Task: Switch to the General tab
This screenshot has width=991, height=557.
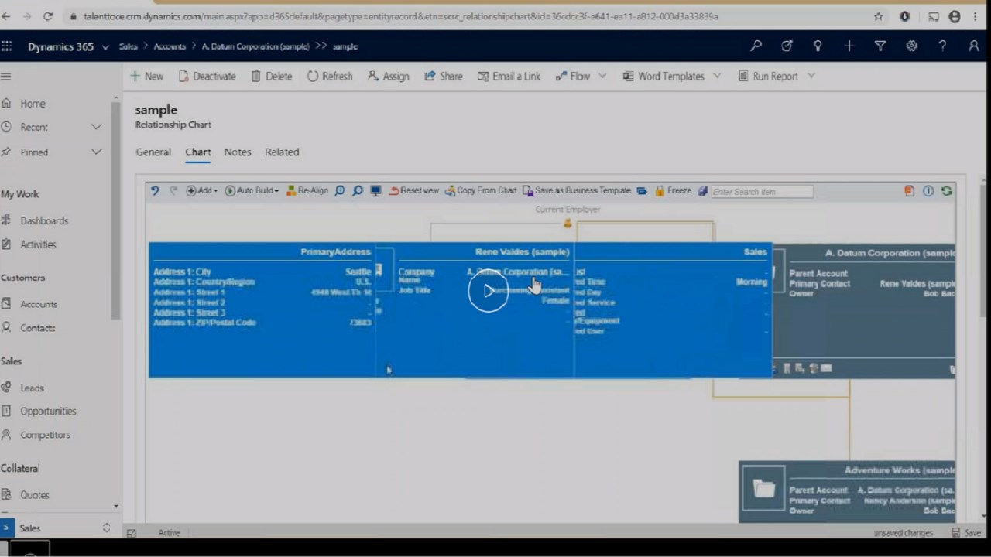Action: pos(153,152)
